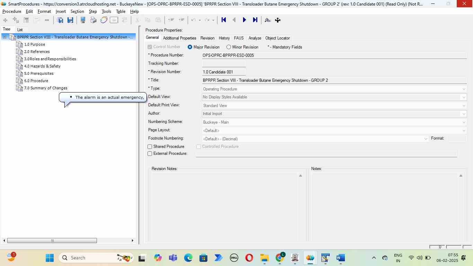Click the outdent left arrow icon
The height and width of the screenshot is (266, 473).
coord(171,20)
